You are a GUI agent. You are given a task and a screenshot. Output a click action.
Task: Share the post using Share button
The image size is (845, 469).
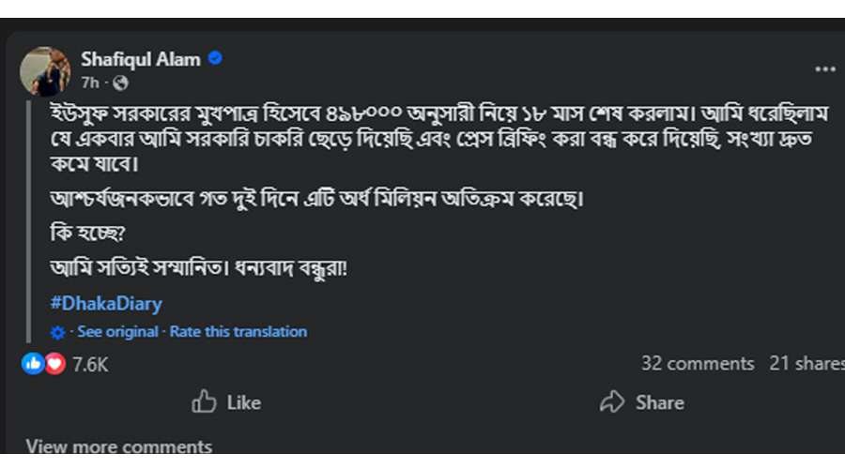[x=642, y=402]
